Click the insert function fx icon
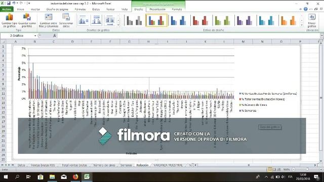The height and width of the screenshot is (182, 324). click(x=54, y=36)
